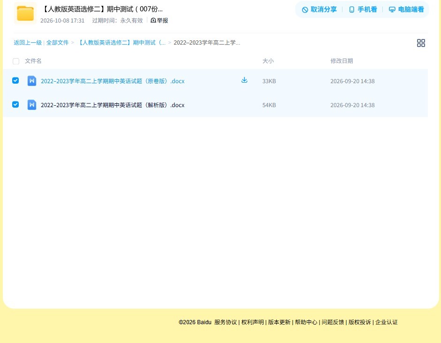Click the 33KB size cell
The image size is (441, 343).
(269, 81)
